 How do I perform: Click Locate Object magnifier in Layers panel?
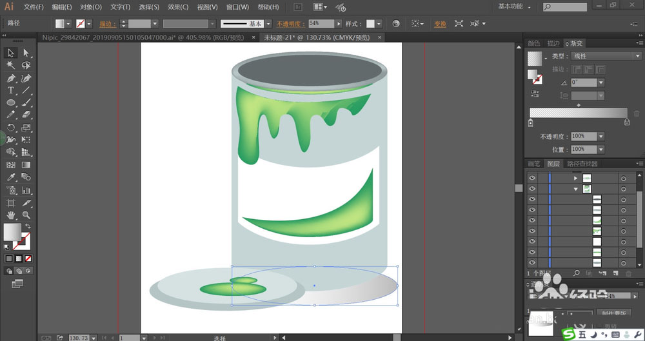[577, 273]
